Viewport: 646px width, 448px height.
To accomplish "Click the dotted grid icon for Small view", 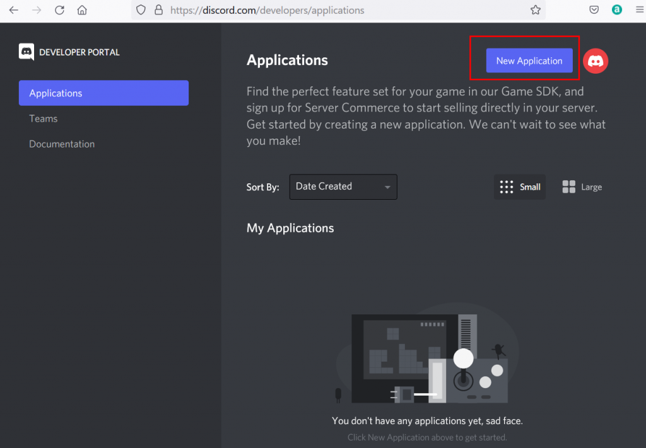I will [x=507, y=187].
